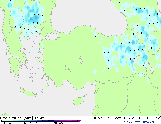Viewport: 161px width, 124px height.
Task: Click the 40–45 mm magenta legend swatch
Action: (69, 121)
